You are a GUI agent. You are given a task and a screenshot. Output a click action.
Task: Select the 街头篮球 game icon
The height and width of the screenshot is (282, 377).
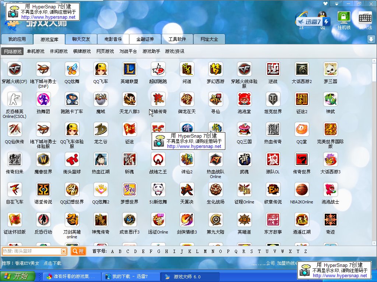tap(72, 159)
